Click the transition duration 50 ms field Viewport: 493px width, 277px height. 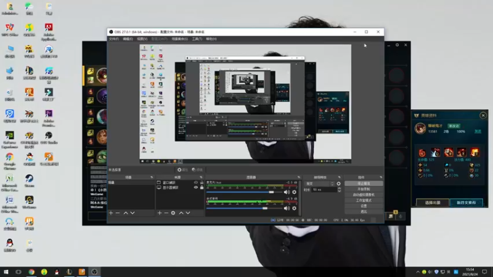324,190
